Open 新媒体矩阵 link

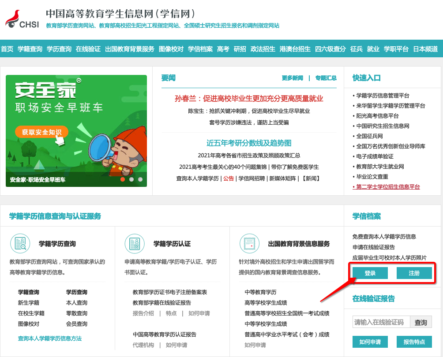click(282, 178)
